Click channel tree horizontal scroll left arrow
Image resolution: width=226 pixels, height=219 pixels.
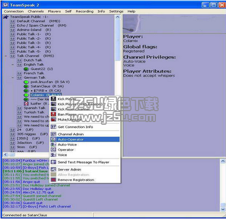5,155
